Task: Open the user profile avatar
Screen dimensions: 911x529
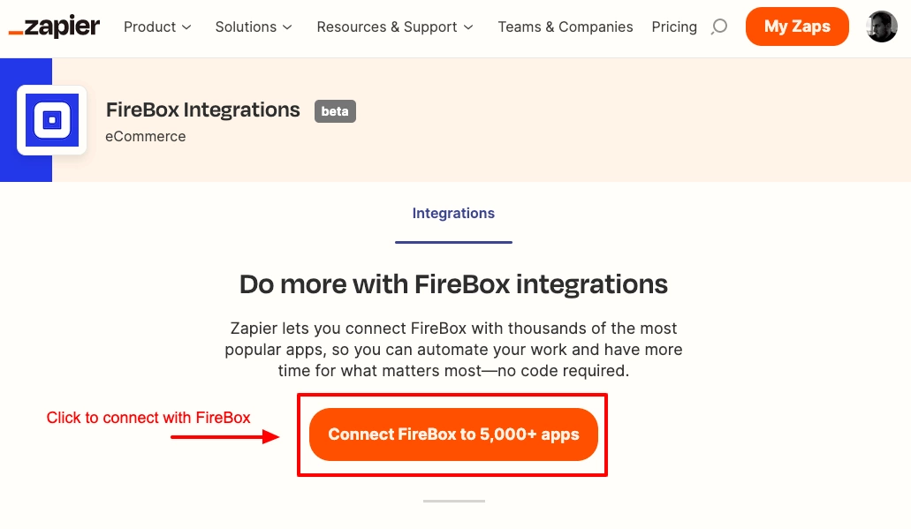Action: (881, 26)
